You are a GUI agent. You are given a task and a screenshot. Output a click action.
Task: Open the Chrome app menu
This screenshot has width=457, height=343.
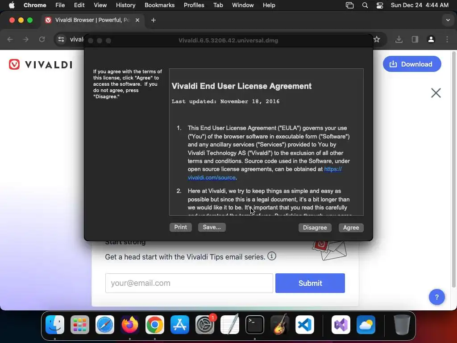35,5
